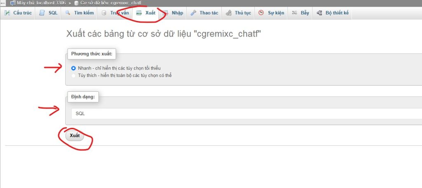Select the Nhanh quick export radio button

(74, 68)
